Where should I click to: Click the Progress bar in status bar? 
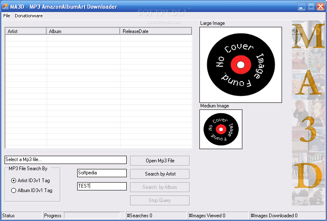92,215
